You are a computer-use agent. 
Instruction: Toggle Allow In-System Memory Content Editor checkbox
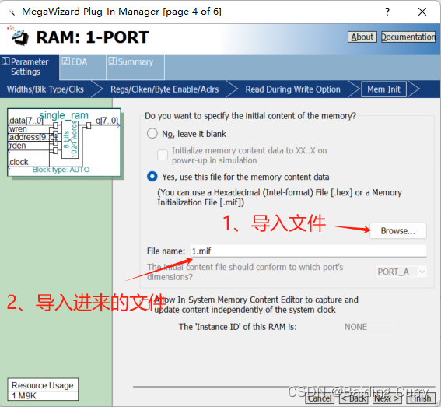click(x=146, y=304)
